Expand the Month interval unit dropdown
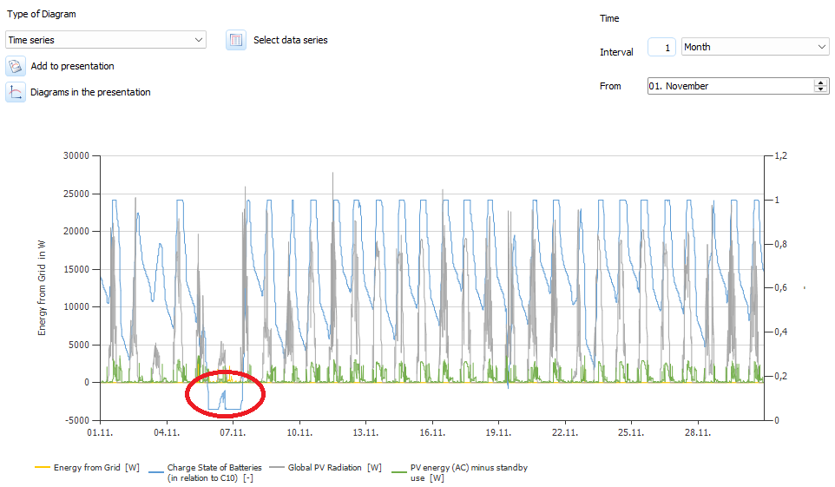The height and width of the screenshot is (487, 835). pos(755,47)
